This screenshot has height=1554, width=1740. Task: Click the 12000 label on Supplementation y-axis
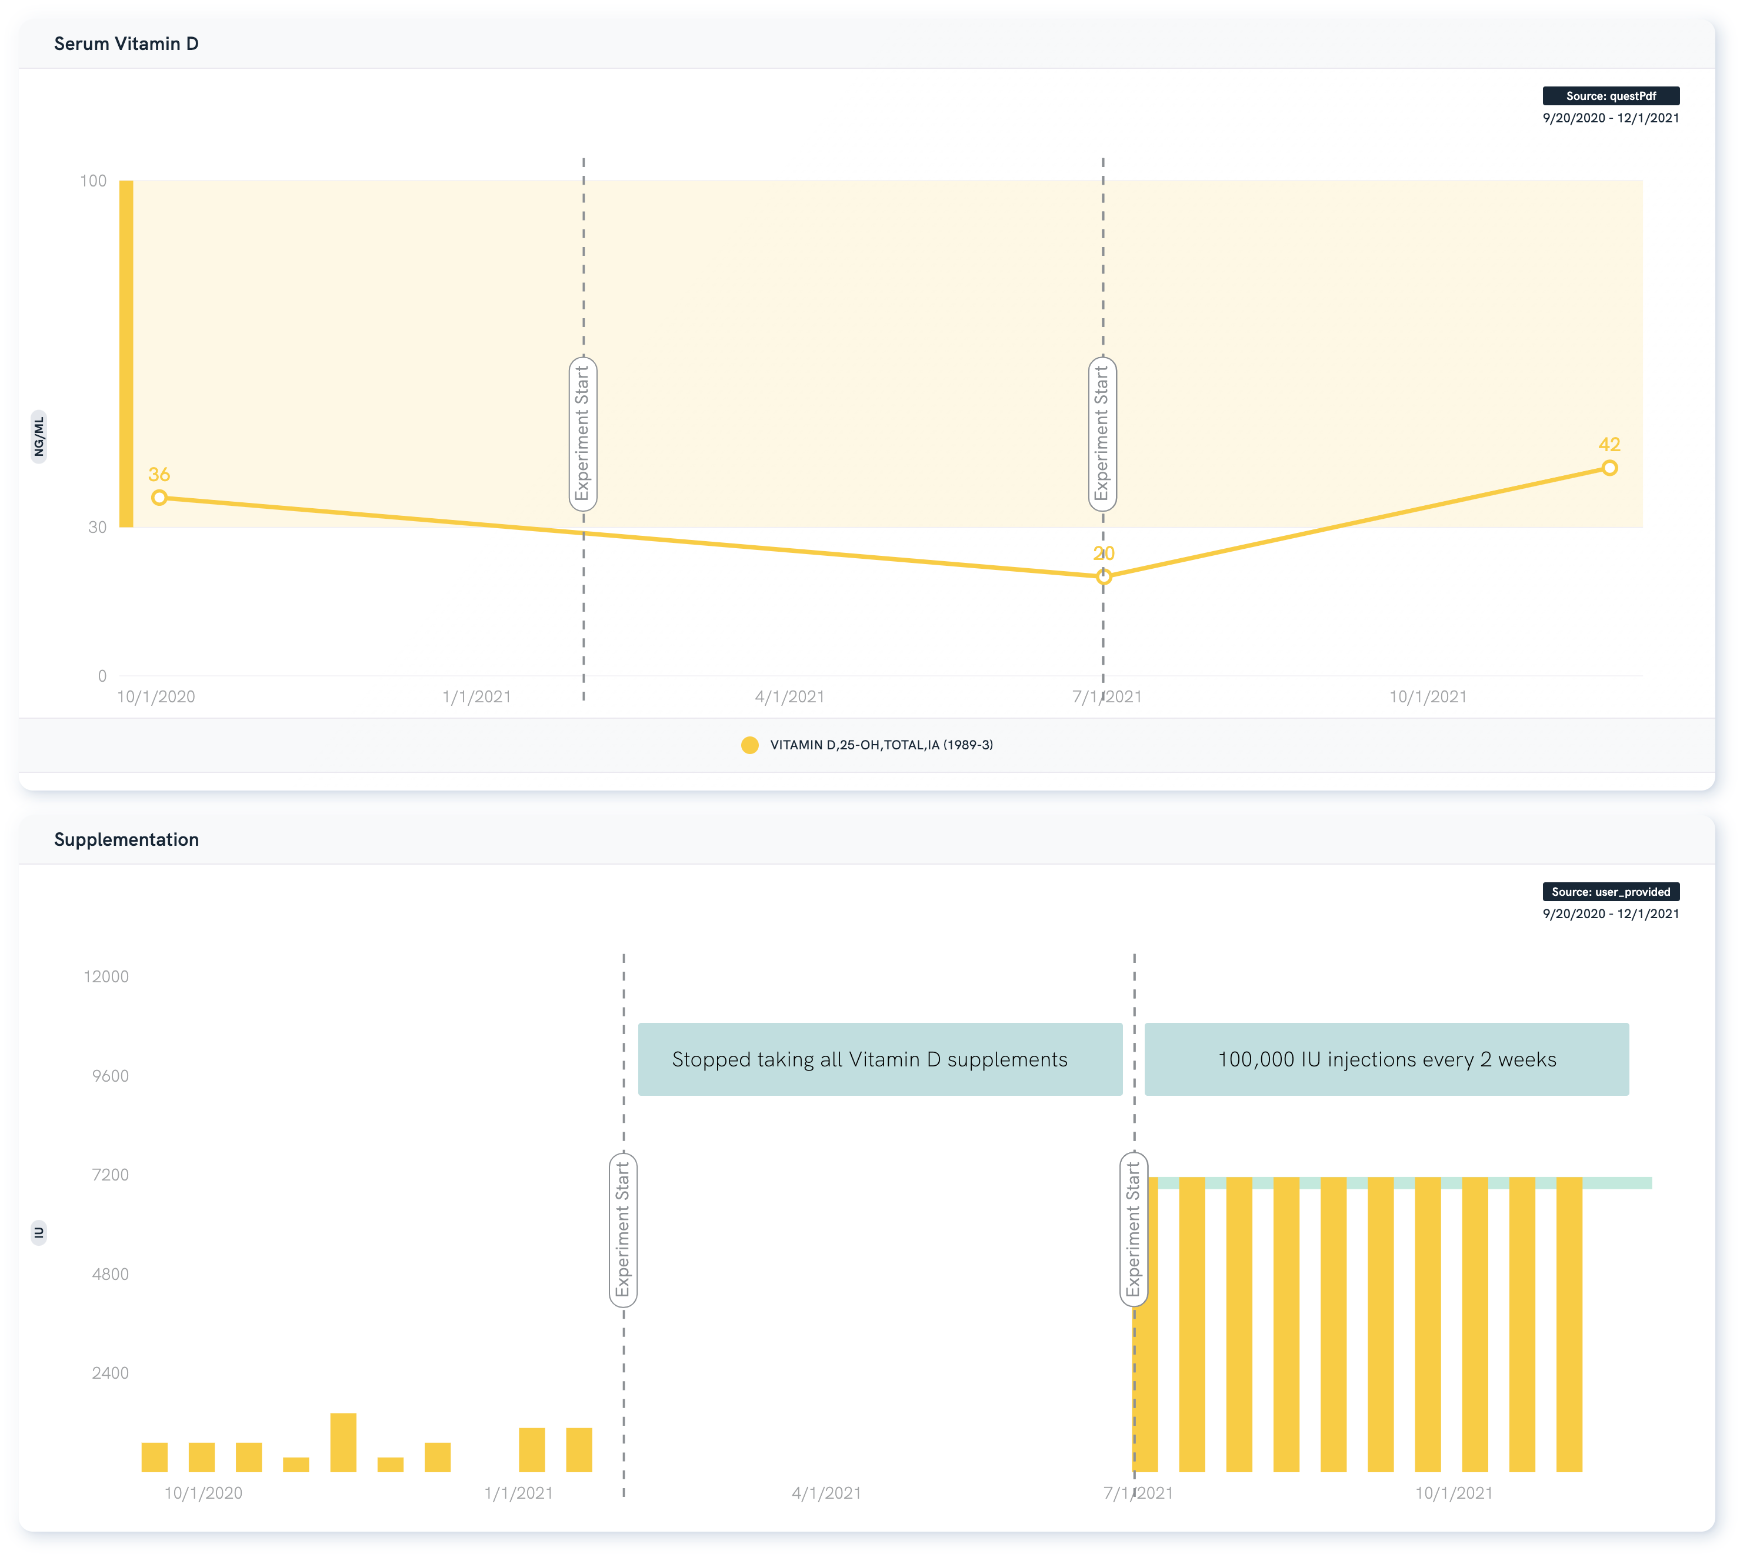point(106,976)
